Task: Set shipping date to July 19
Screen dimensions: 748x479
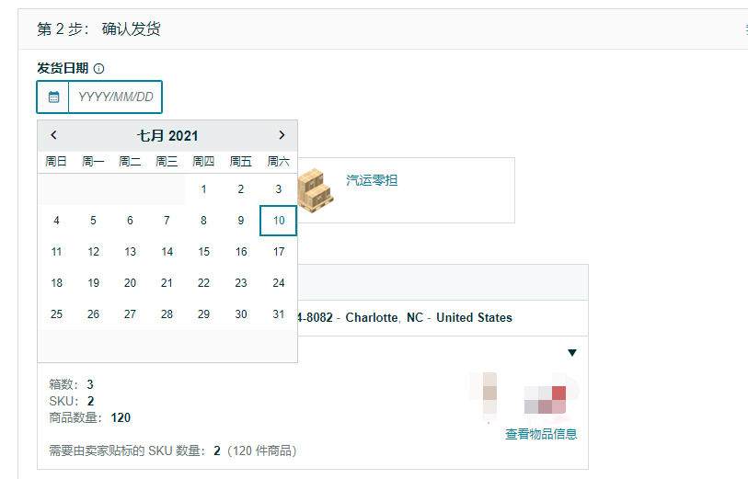Action: [x=93, y=283]
